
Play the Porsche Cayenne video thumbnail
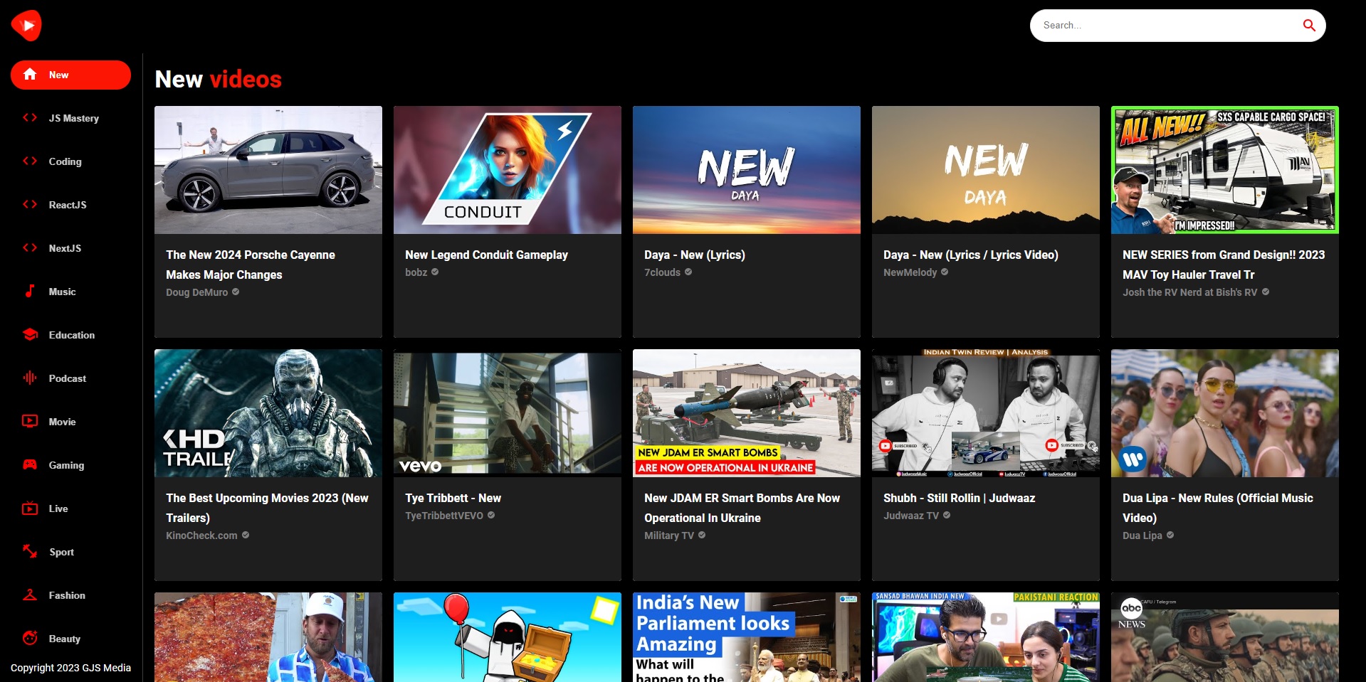point(268,170)
